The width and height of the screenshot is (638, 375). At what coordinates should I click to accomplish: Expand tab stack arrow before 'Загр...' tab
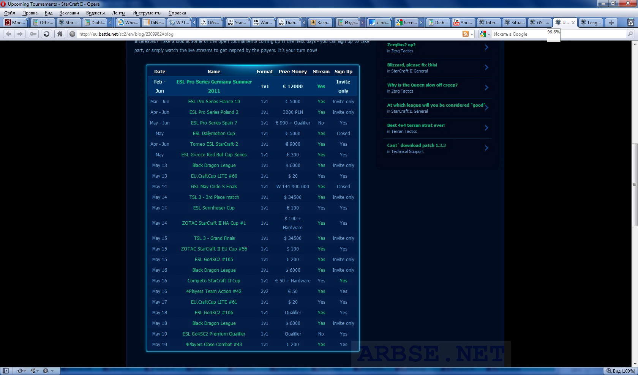(304, 22)
